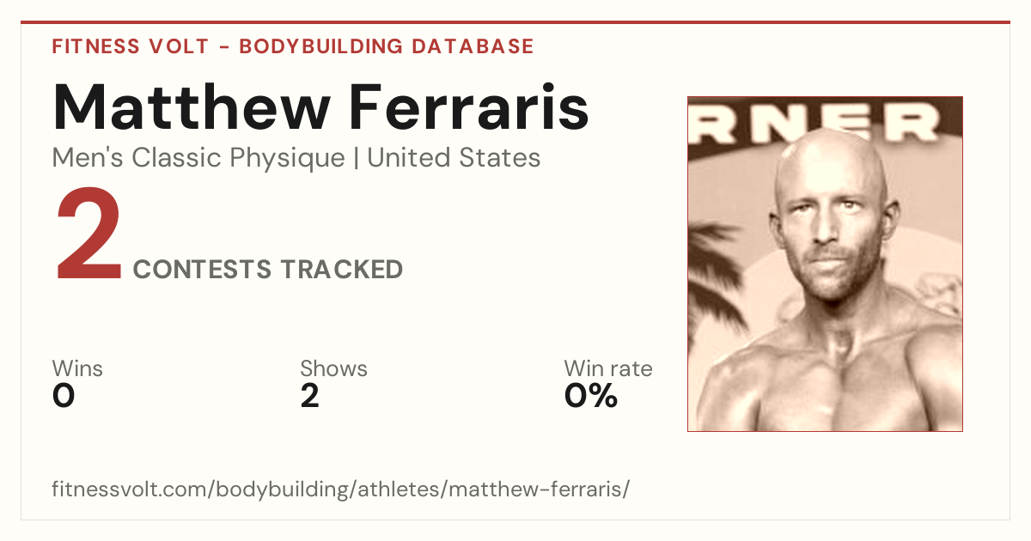Click the Fitness Volt header text
1031x541 pixels.
pos(129,46)
